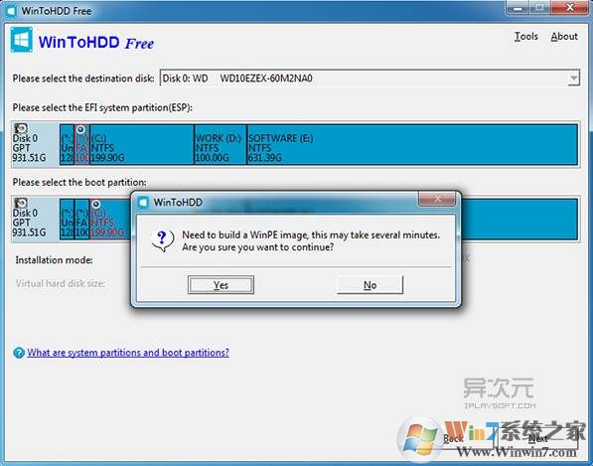Select the C: partition radio in boot row
The image size is (593, 466).
pyautogui.click(x=96, y=205)
